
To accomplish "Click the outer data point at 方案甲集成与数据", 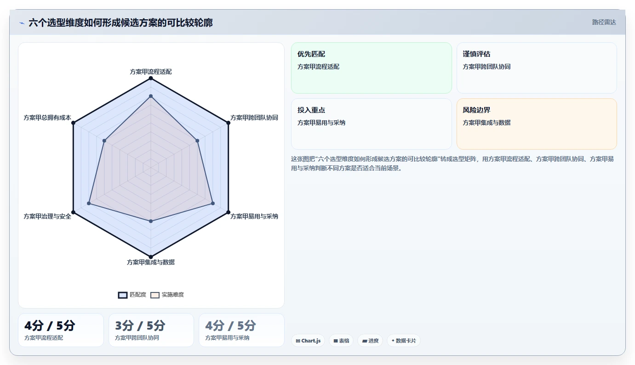I will [x=150, y=257].
